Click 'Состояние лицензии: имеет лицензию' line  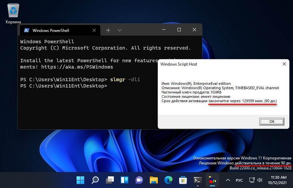196,96
